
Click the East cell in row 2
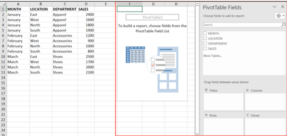point(40,14)
